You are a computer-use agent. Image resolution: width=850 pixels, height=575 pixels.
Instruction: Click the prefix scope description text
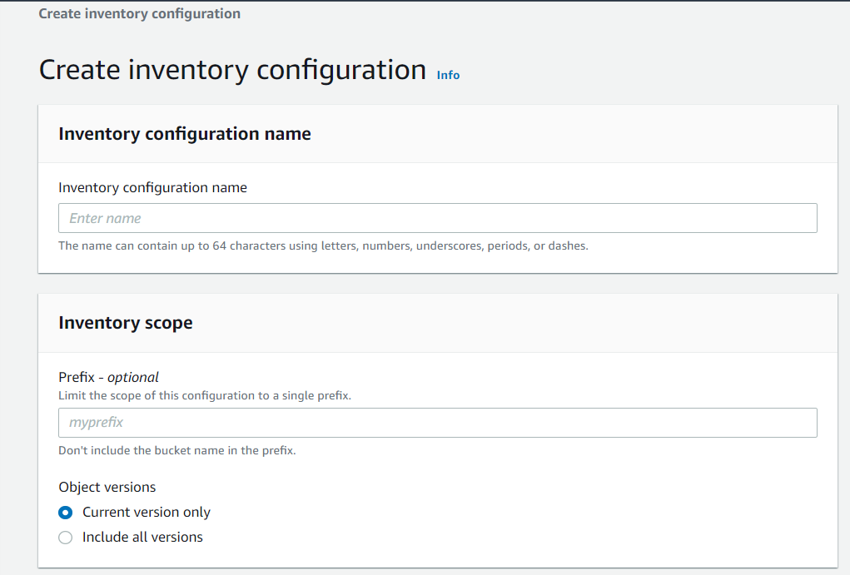(205, 395)
